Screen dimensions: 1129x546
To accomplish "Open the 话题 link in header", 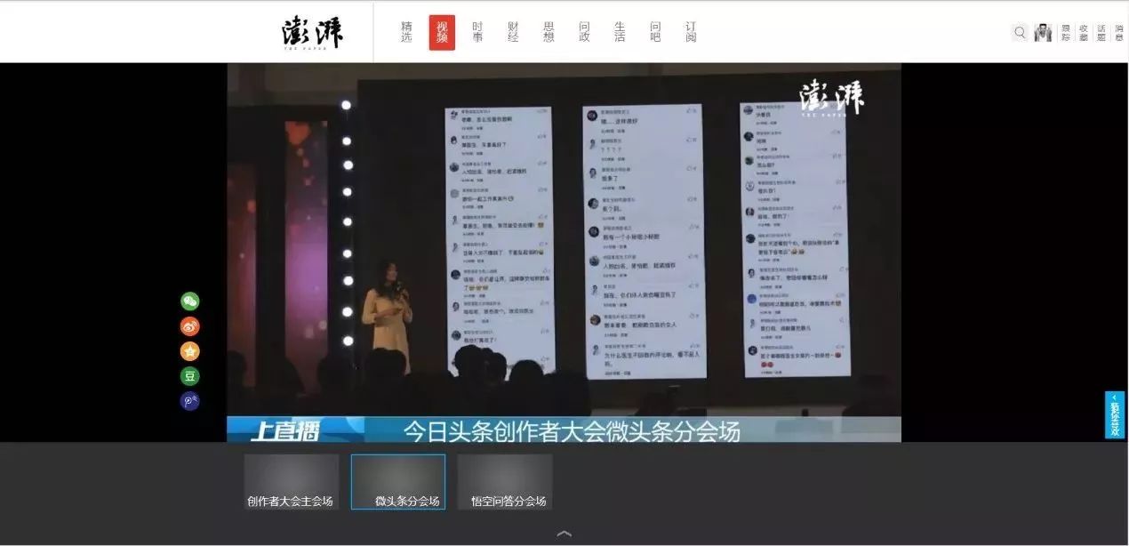I will 1101,33.
